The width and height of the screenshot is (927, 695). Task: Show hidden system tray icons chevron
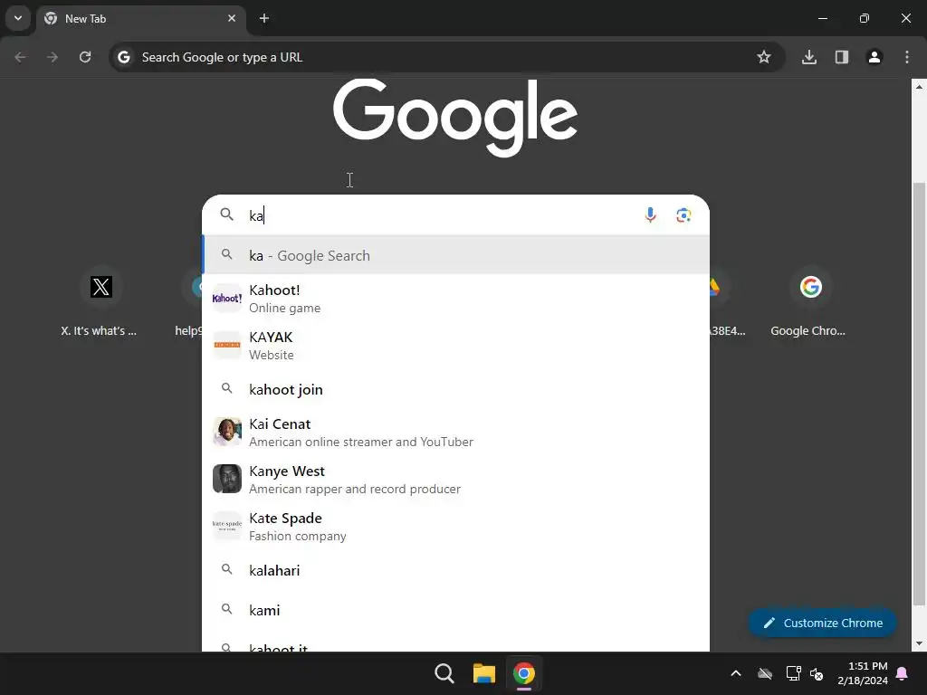pos(735,673)
